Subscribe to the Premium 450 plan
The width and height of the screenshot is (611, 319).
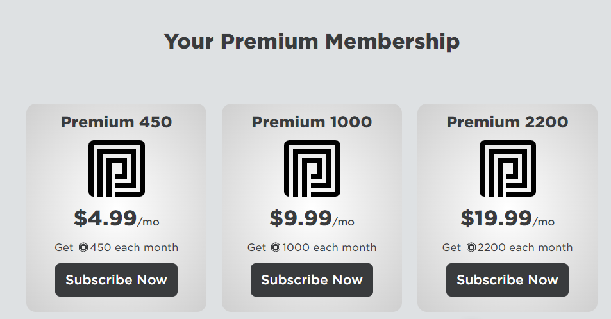click(x=116, y=280)
